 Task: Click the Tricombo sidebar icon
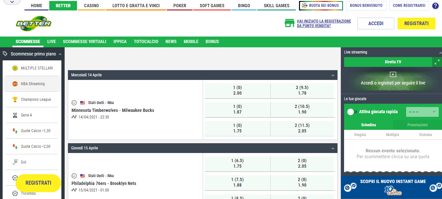pos(15,193)
